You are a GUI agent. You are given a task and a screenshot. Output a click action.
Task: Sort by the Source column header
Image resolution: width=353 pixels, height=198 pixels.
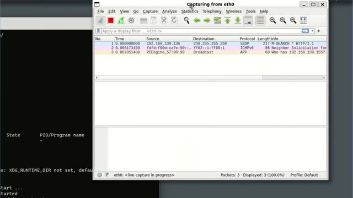click(x=169, y=39)
